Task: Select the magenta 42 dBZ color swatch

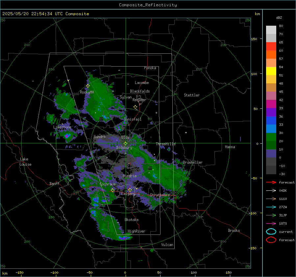Action: pyautogui.click(x=271, y=104)
